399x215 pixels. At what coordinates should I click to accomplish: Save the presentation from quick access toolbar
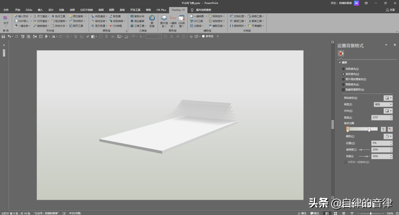pyautogui.click(x=3, y=36)
